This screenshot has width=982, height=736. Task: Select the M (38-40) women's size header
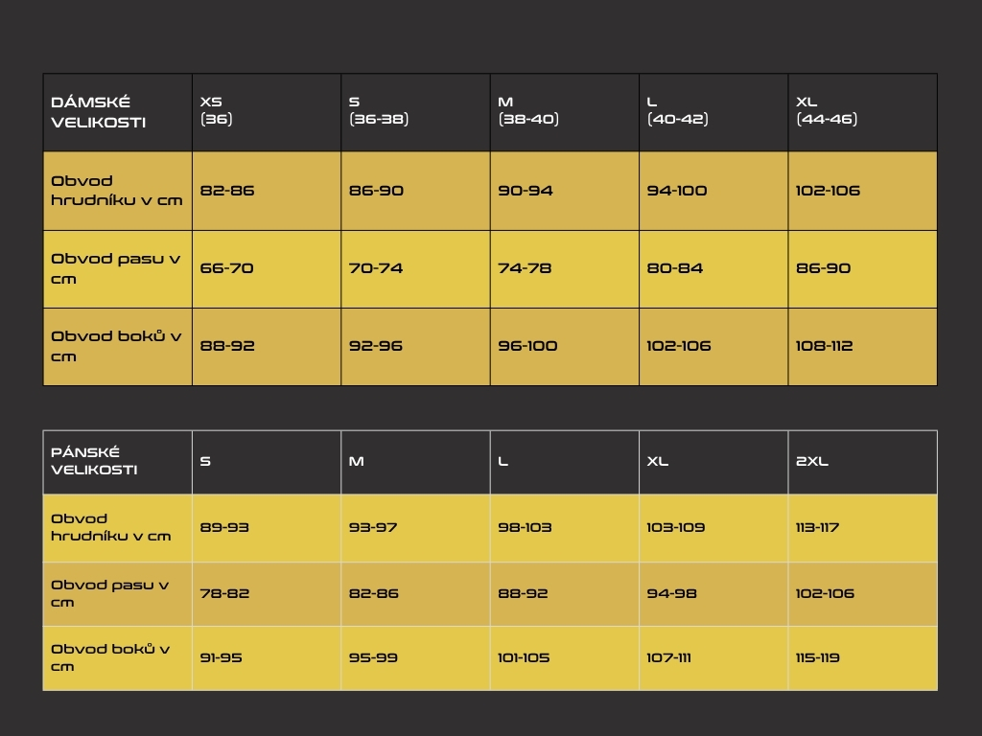tap(564, 111)
